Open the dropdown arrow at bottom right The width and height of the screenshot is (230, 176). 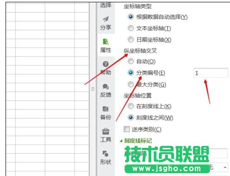(225, 167)
